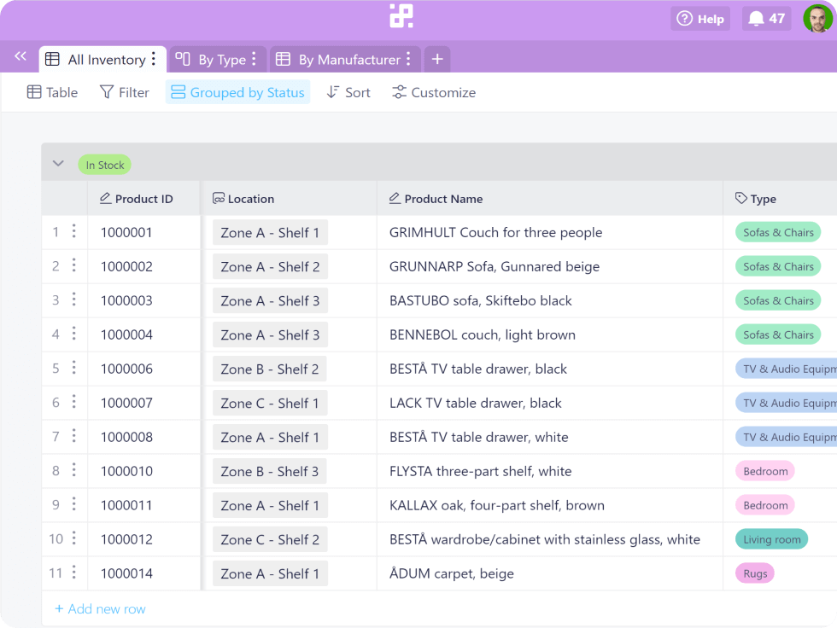This screenshot has width=837, height=628.
Task: Open row menu for product 1000012
Action: (x=74, y=538)
